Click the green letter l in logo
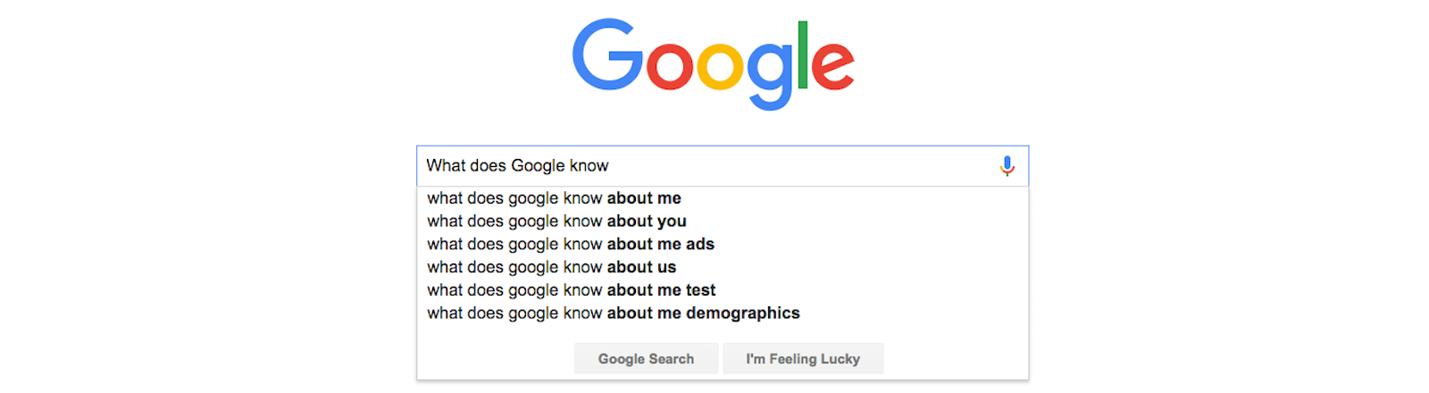 [x=803, y=55]
